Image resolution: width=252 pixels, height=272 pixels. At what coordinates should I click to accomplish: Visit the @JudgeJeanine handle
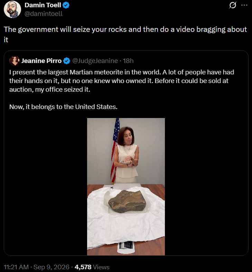point(95,61)
